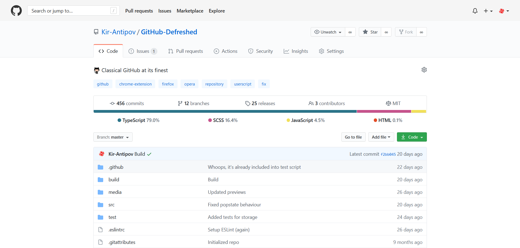Open the user avatar menu
The width and height of the screenshot is (520, 248).
(x=504, y=11)
